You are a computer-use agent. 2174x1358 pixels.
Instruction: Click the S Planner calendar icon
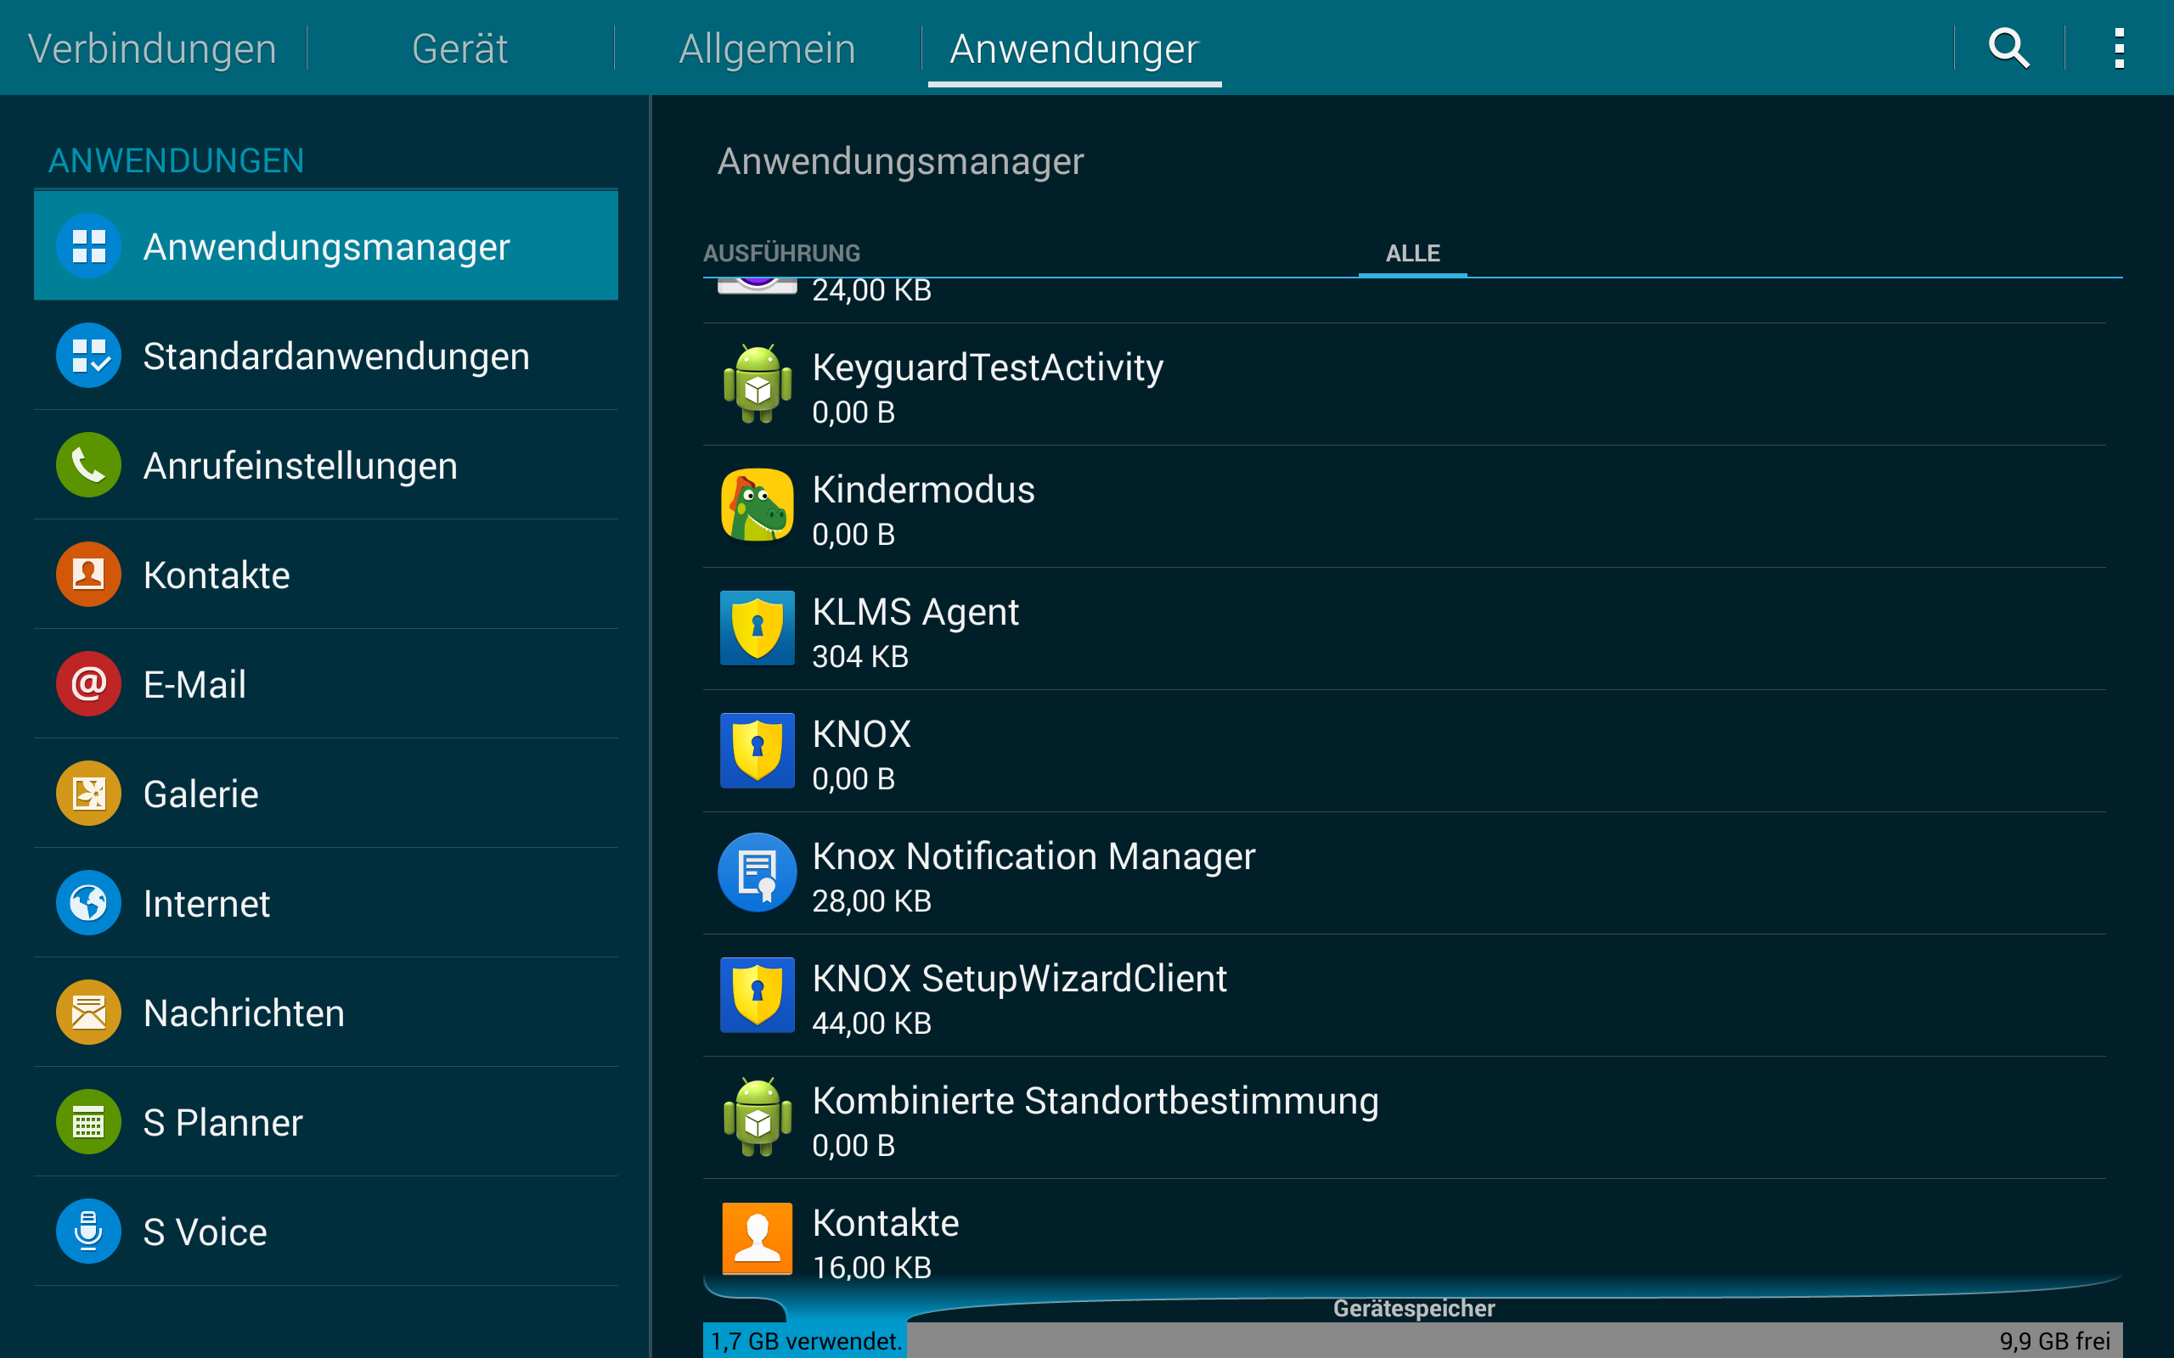tap(89, 1123)
